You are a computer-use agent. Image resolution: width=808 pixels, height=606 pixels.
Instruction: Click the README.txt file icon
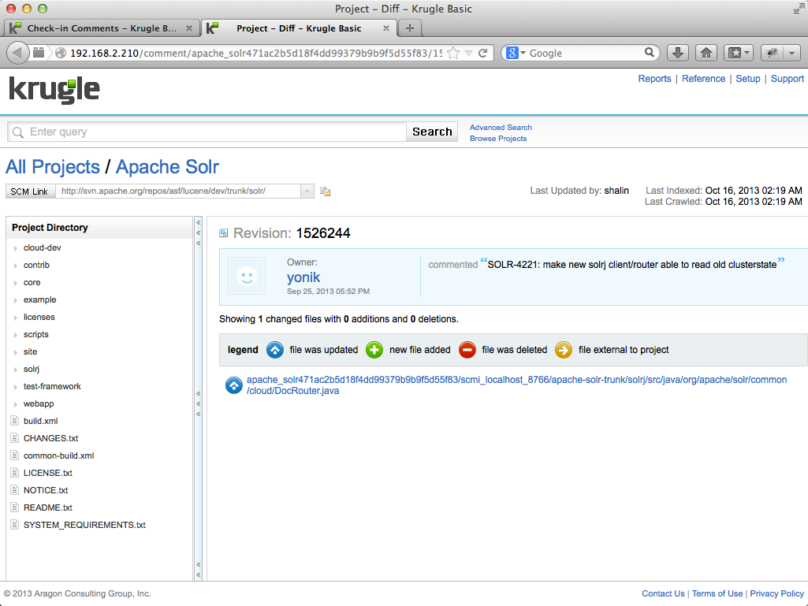coord(15,507)
